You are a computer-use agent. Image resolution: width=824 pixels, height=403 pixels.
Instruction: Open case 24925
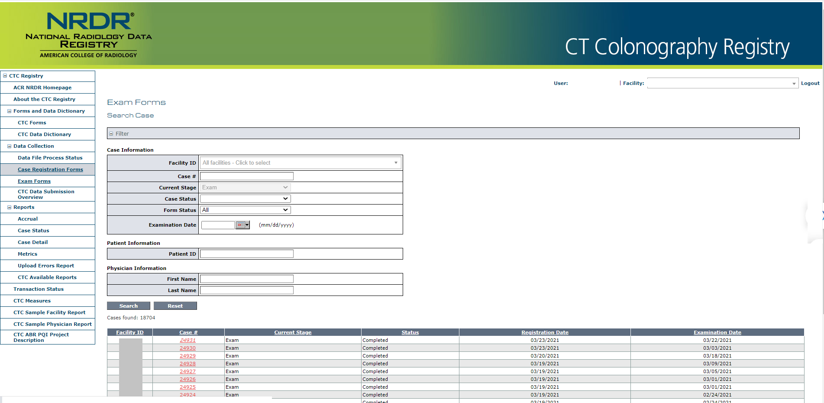tap(188, 387)
